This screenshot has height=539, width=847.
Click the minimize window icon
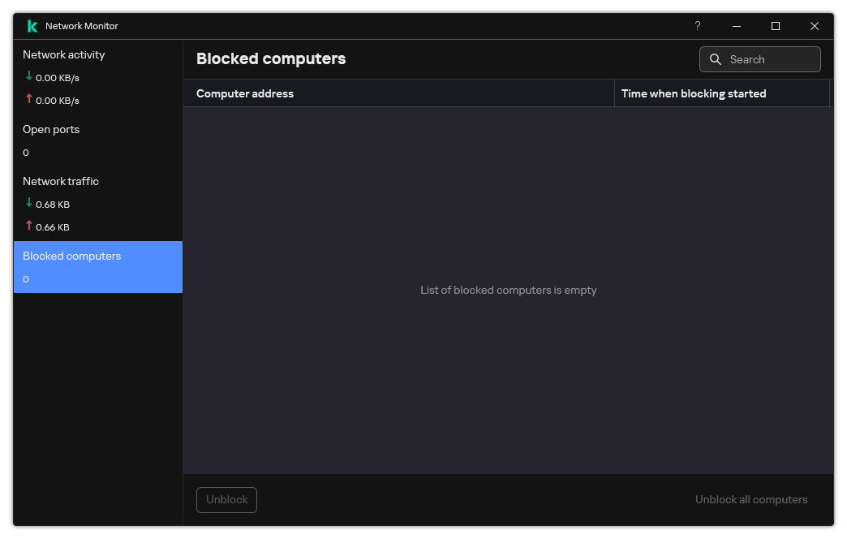(736, 26)
